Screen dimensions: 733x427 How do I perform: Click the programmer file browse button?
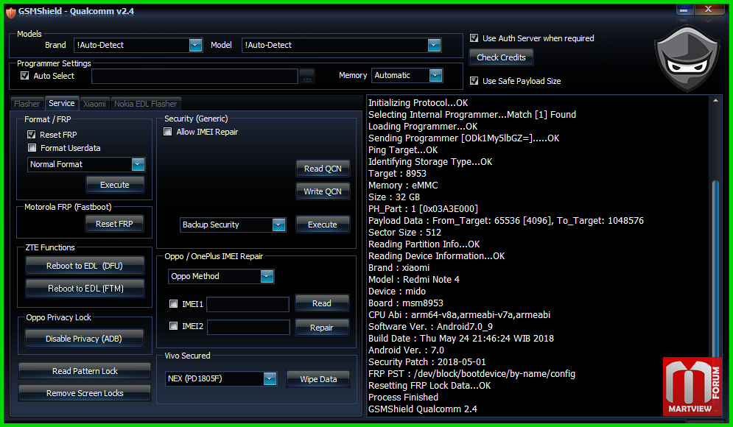(306, 76)
